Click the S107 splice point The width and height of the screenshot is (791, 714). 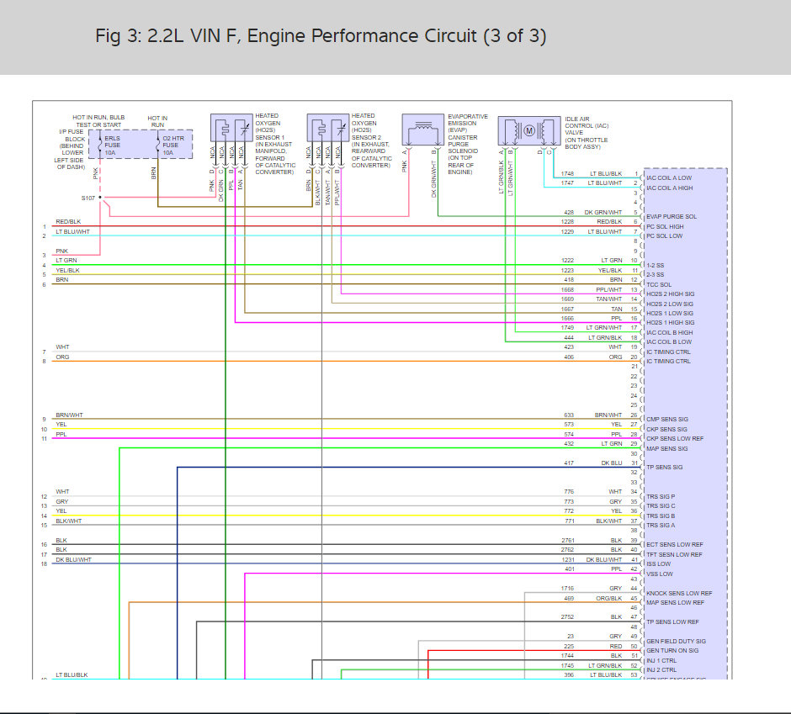(100, 197)
